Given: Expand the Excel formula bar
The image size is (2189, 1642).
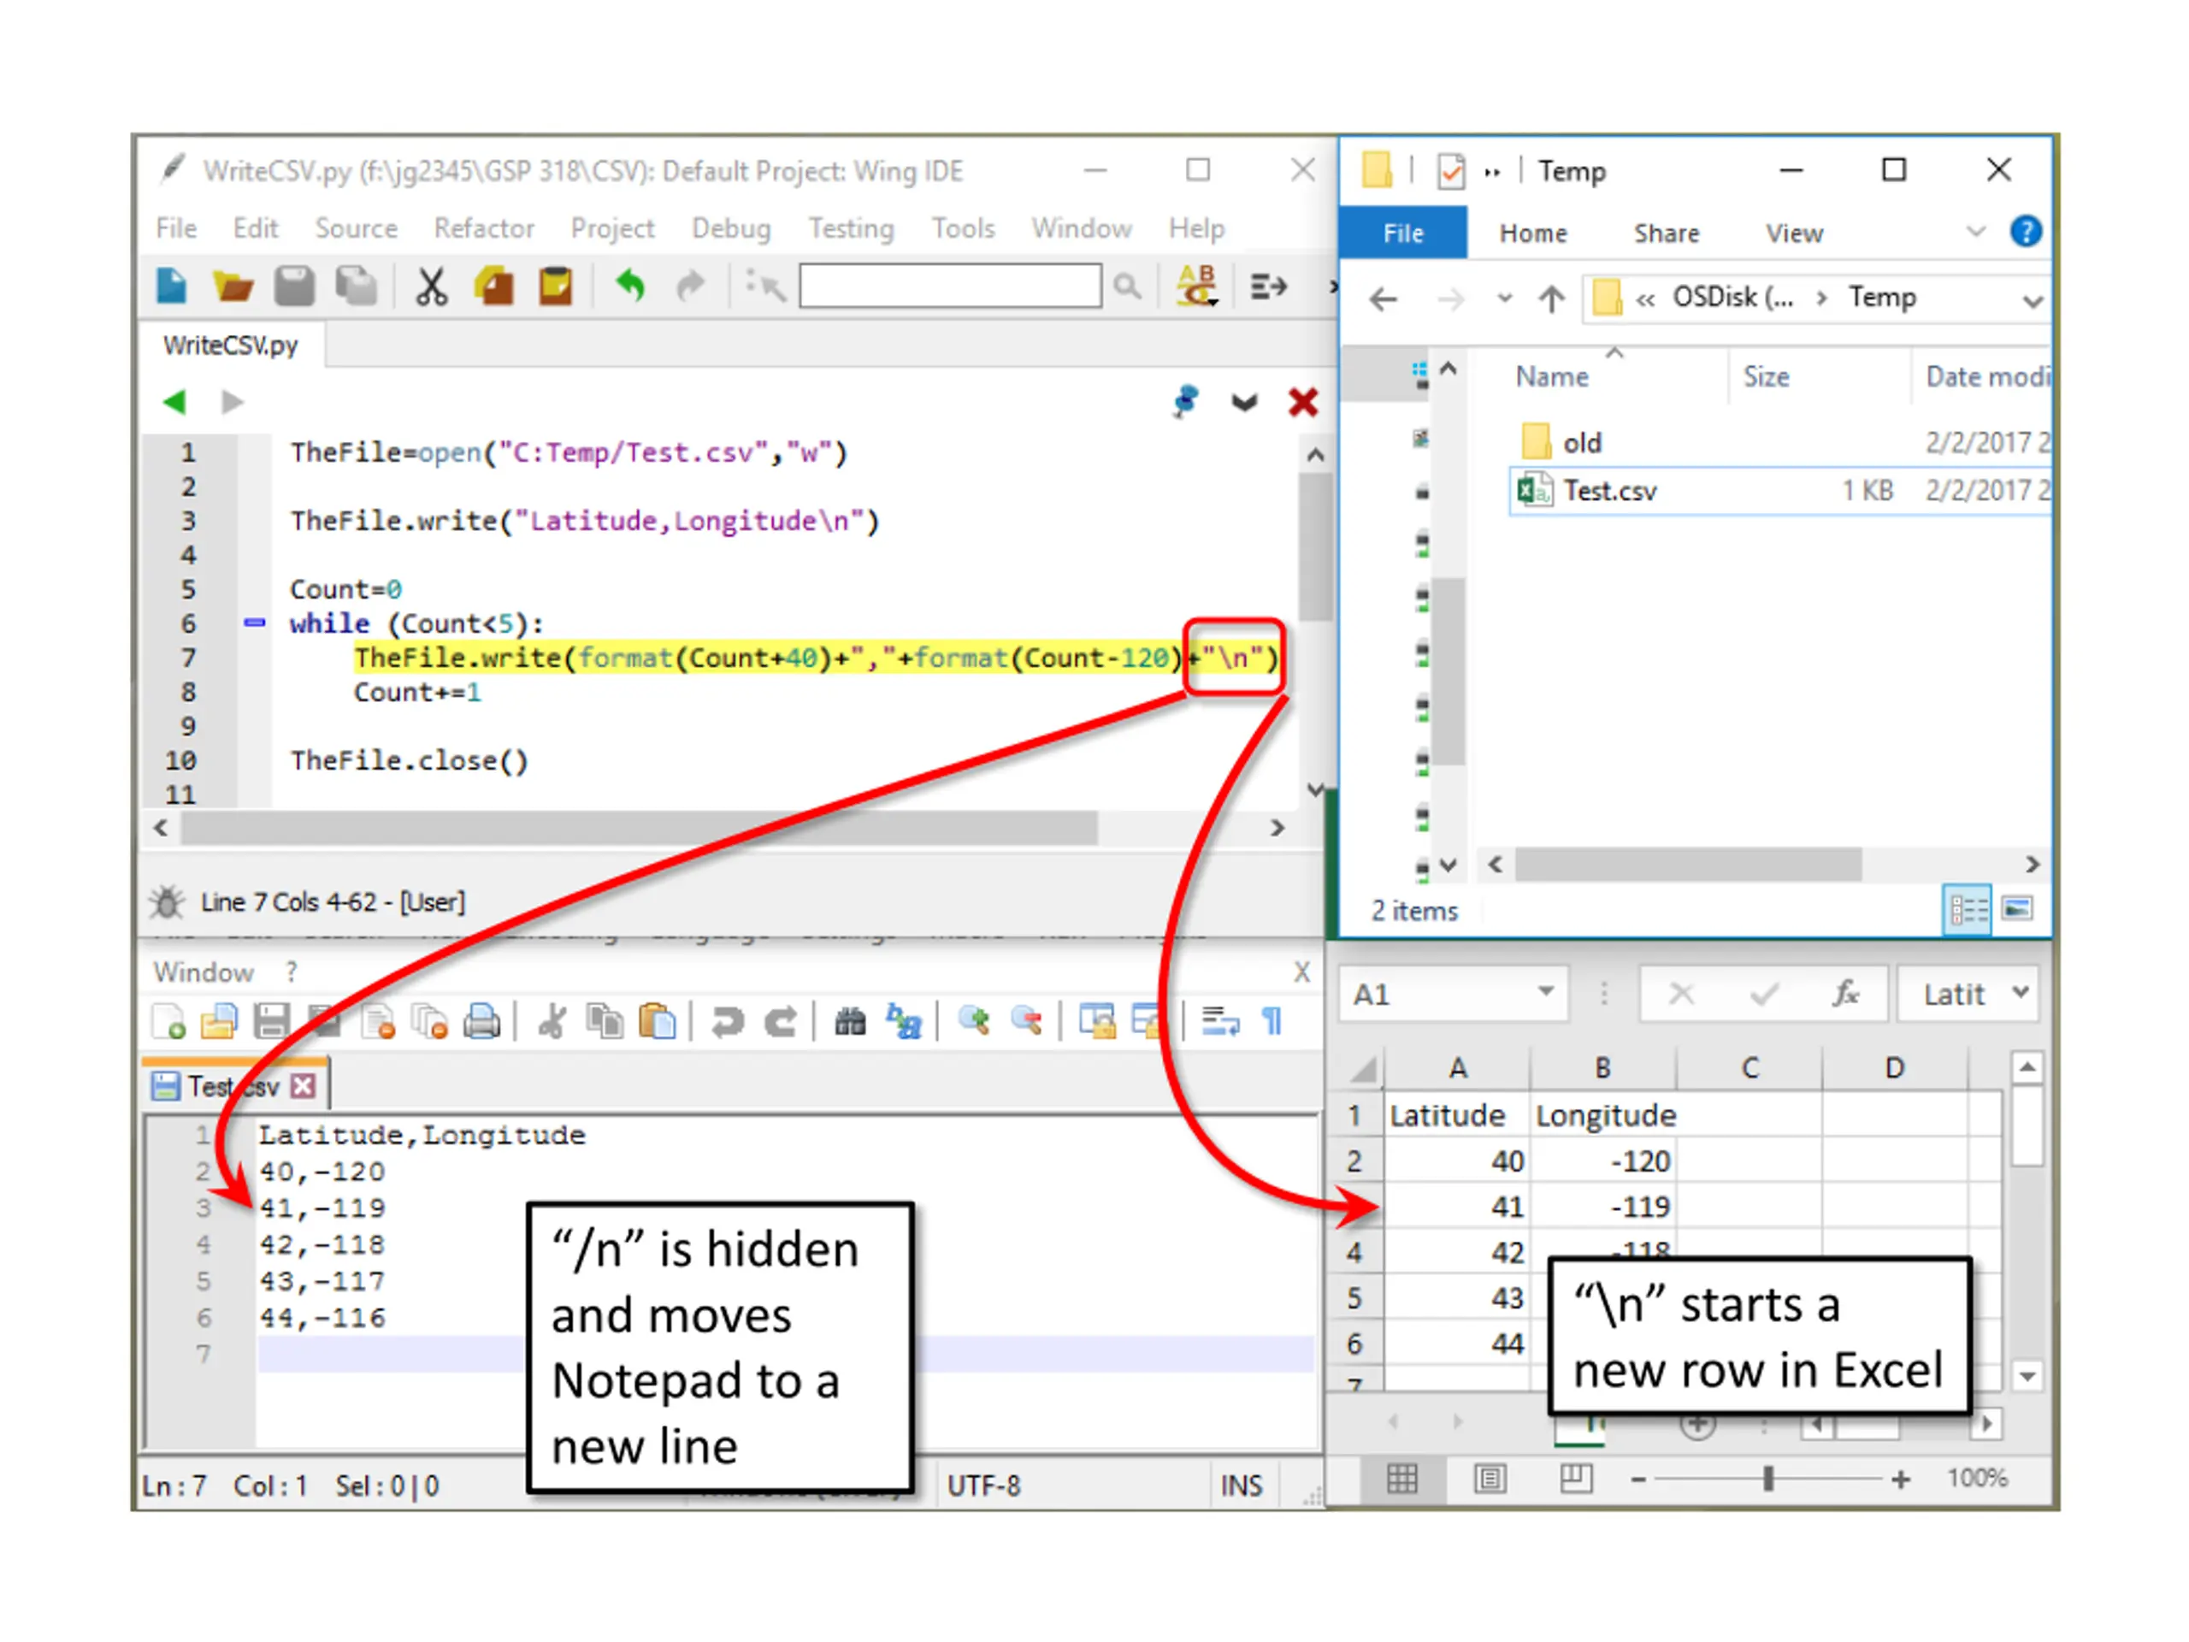Looking at the screenshot, I should [2020, 990].
